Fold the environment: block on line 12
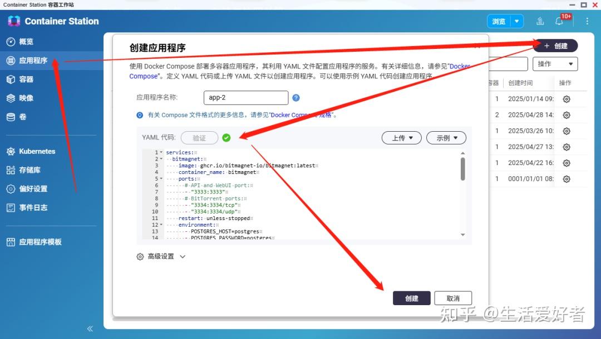The width and height of the screenshot is (601, 339). (x=161, y=225)
